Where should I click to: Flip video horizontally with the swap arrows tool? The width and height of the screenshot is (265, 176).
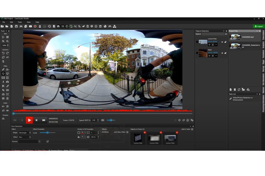7,57
